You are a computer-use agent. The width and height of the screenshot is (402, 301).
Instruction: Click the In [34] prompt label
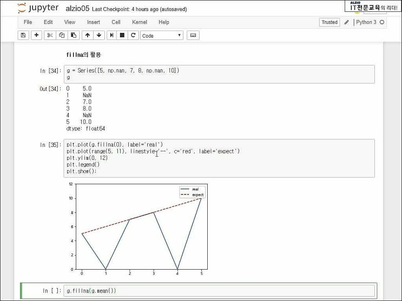click(51, 71)
